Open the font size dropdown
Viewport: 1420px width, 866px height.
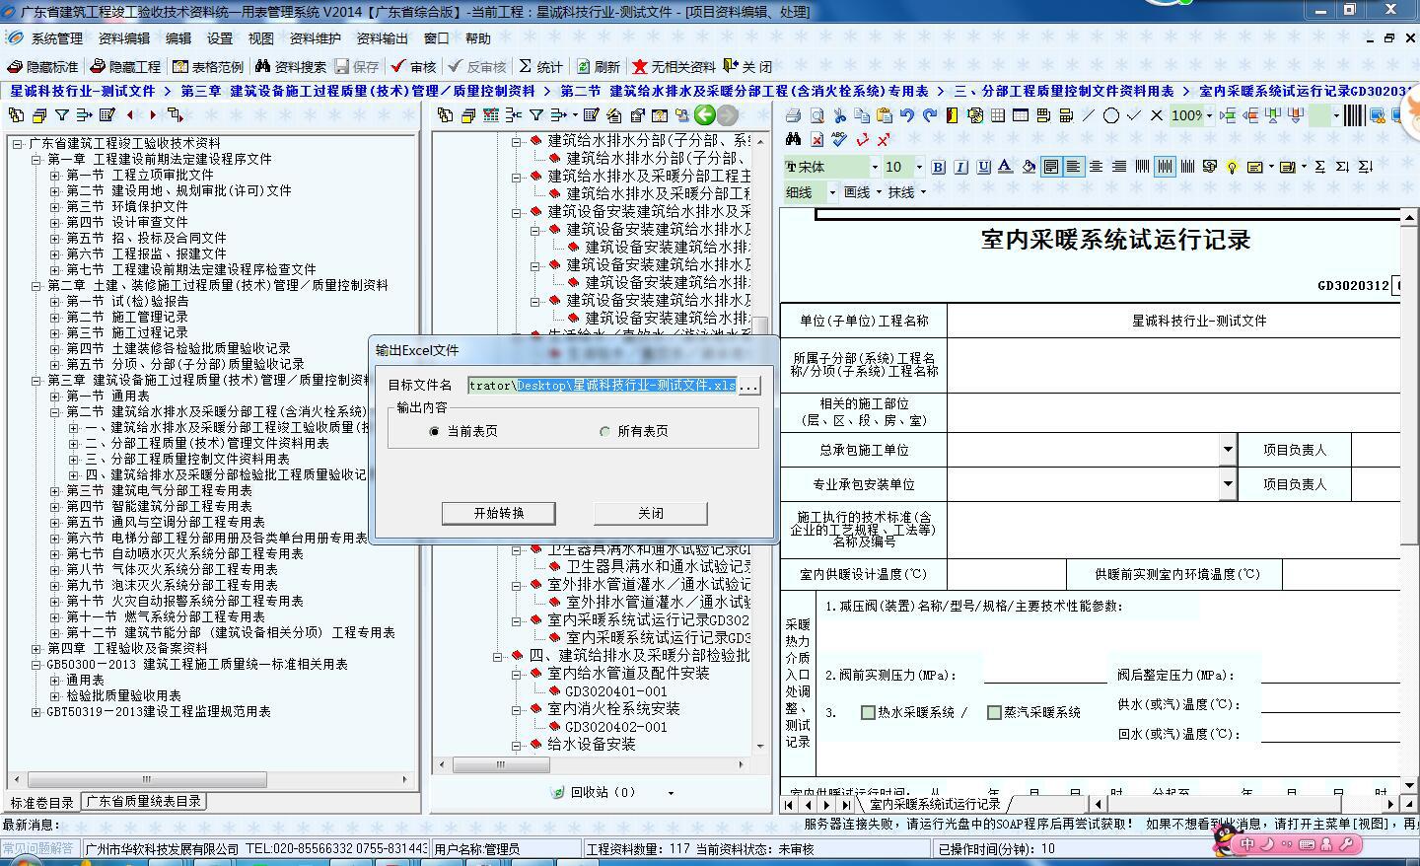coord(919,167)
